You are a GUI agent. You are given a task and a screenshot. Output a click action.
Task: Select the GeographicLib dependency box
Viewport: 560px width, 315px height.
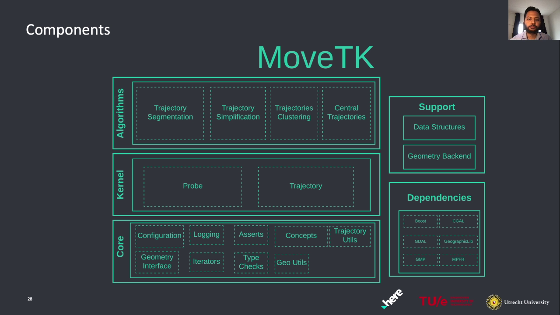458,241
